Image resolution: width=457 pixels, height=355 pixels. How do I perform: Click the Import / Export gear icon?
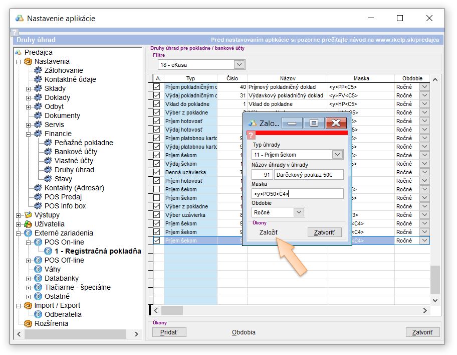pyautogui.click(x=28, y=305)
